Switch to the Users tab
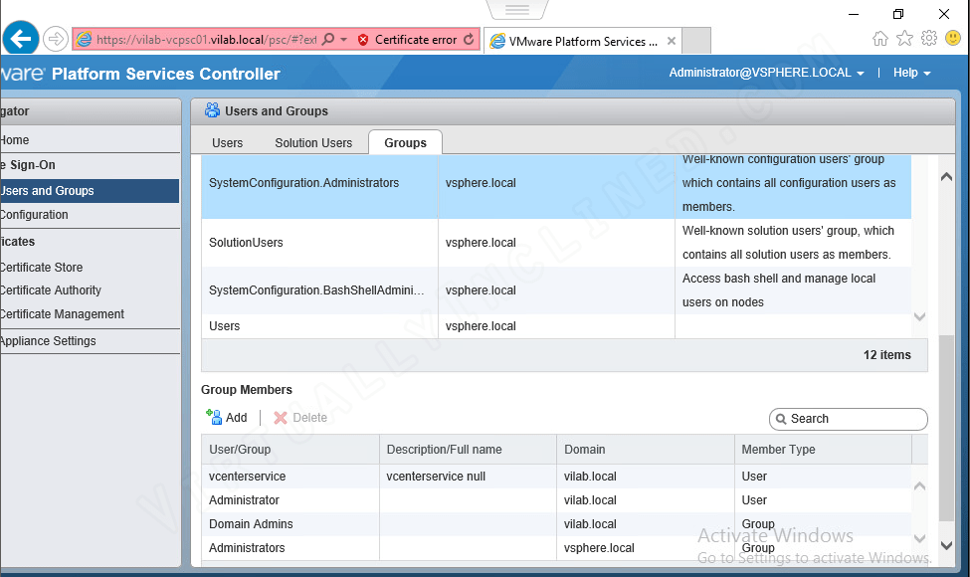The height and width of the screenshot is (577, 970). tap(227, 143)
